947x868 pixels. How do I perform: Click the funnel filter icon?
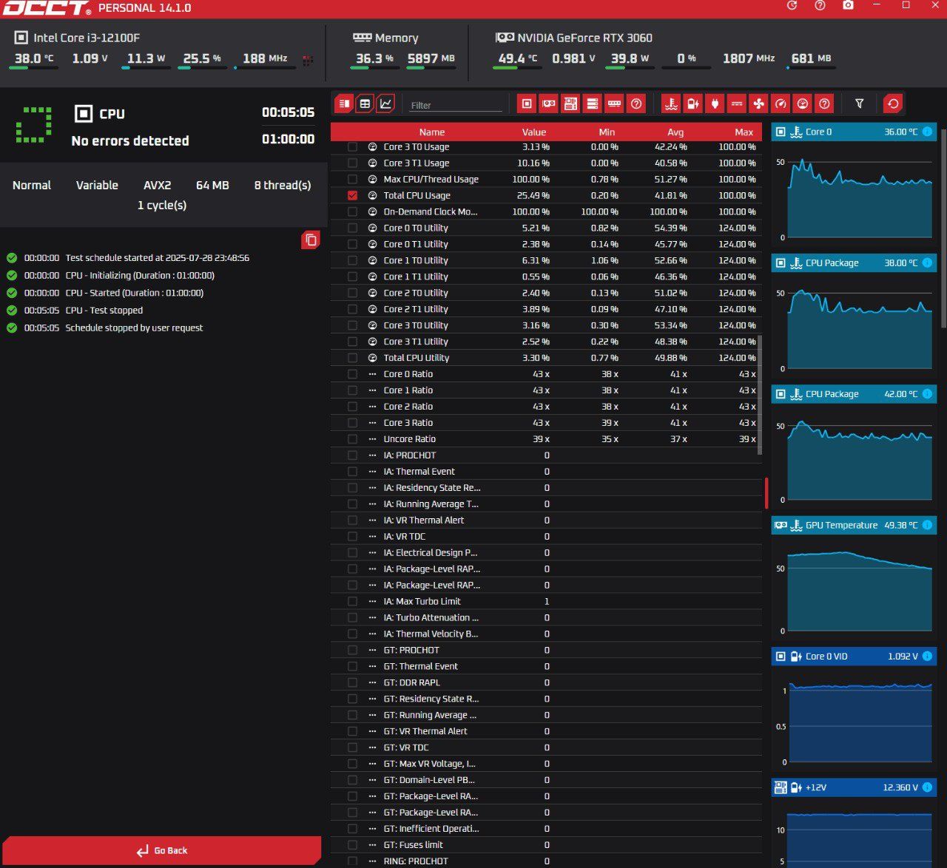pyautogui.click(x=859, y=104)
